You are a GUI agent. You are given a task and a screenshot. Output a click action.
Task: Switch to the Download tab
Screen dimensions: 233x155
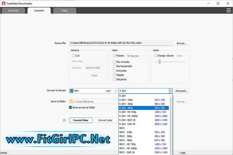pos(13,11)
